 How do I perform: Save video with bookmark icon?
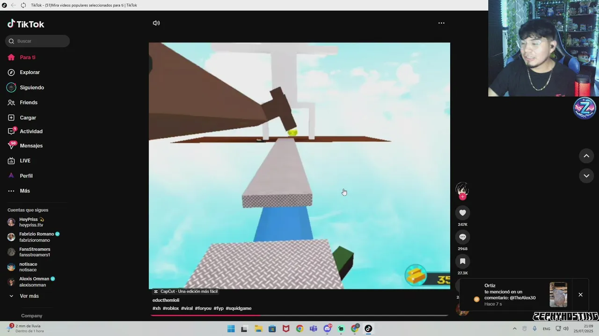[462, 261]
